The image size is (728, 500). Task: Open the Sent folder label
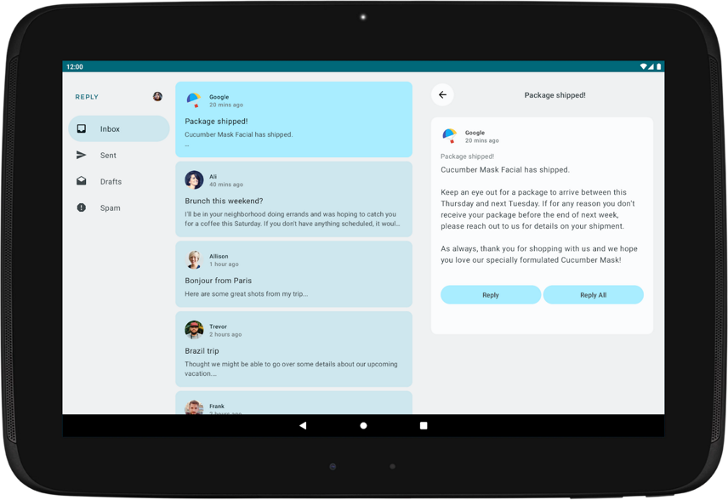(108, 156)
